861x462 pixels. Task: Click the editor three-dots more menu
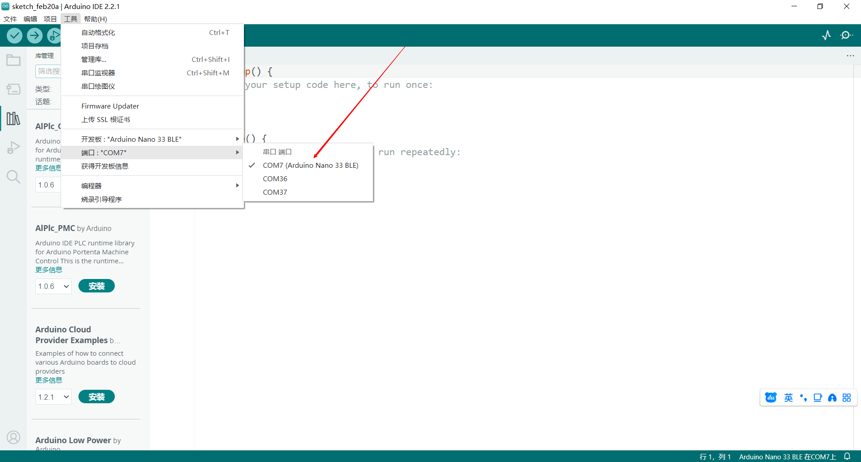(x=850, y=56)
